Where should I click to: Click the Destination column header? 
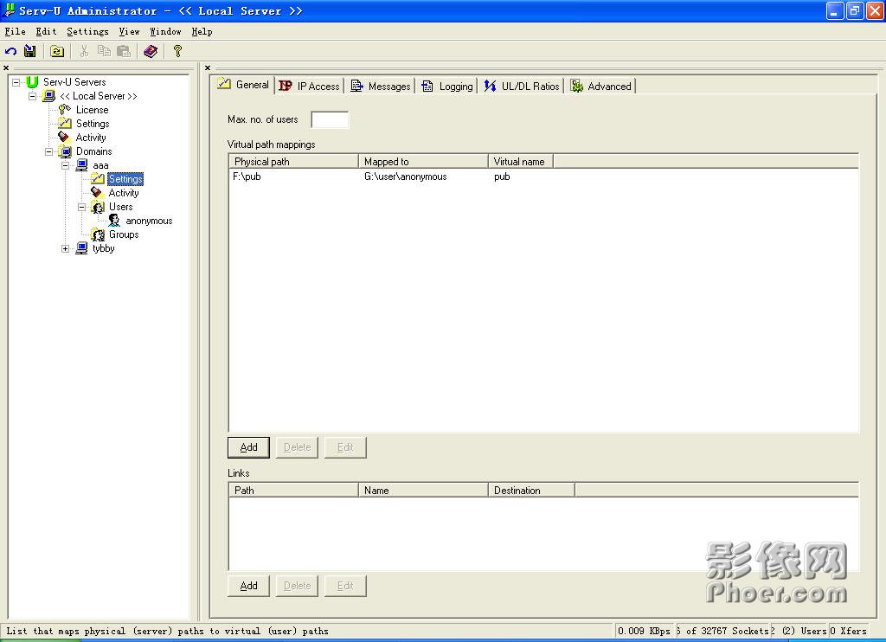pyautogui.click(x=531, y=490)
